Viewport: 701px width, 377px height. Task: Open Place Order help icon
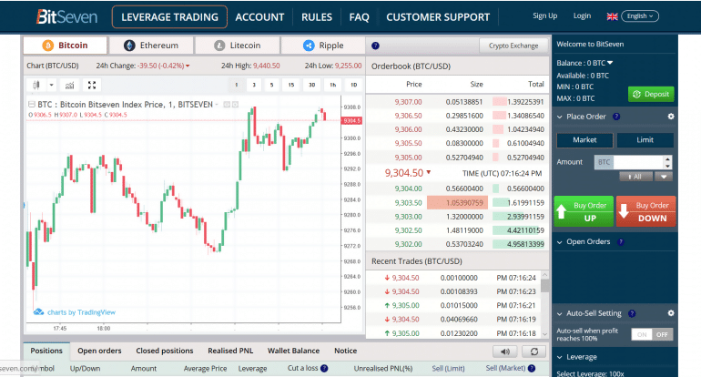click(616, 117)
